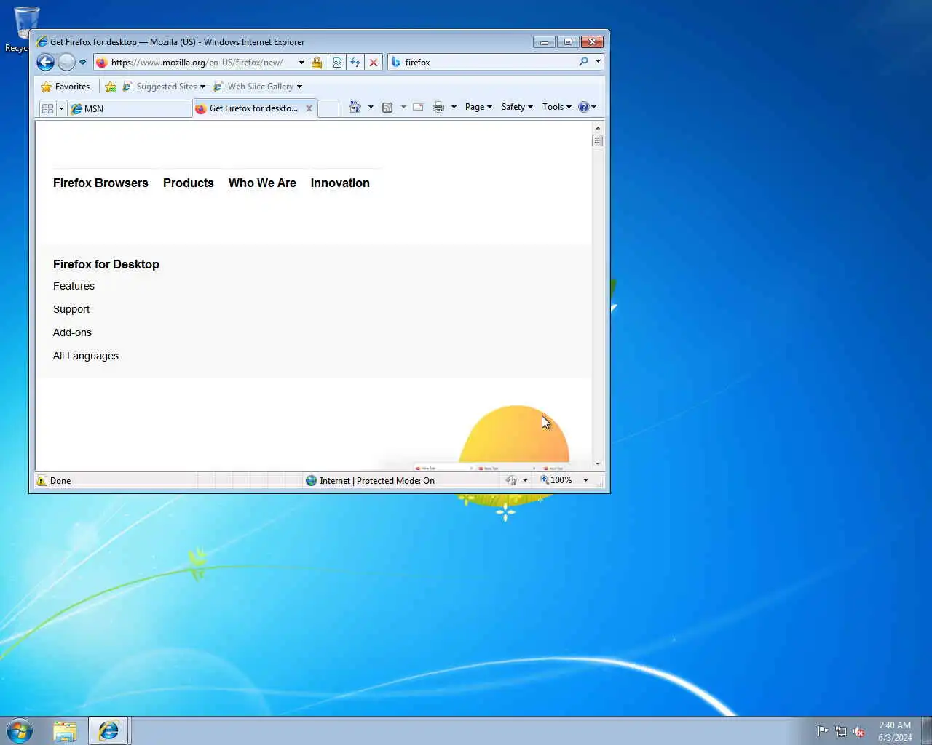This screenshot has height=745, width=932.
Task: Click the scrollbar up arrow
Action: 598,128
